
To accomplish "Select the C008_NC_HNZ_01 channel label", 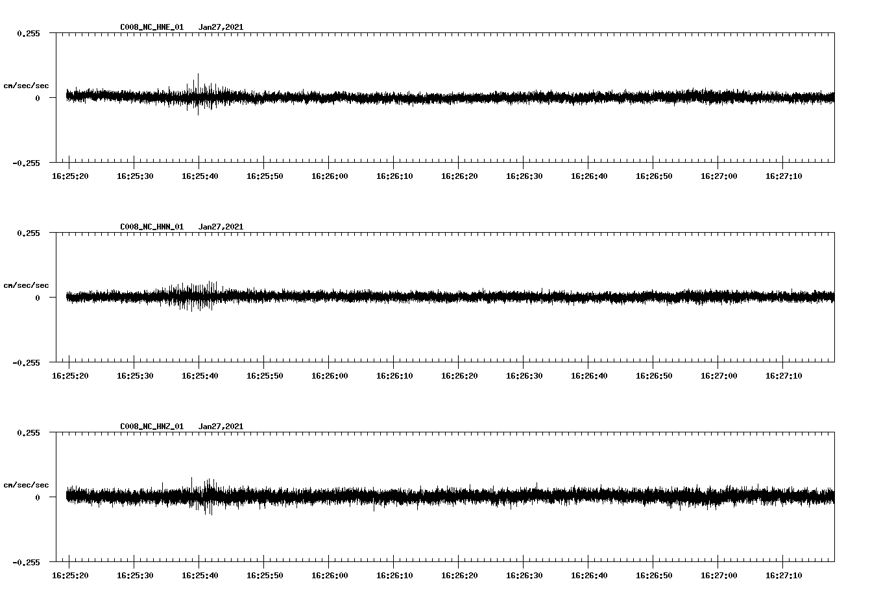I will point(151,426).
